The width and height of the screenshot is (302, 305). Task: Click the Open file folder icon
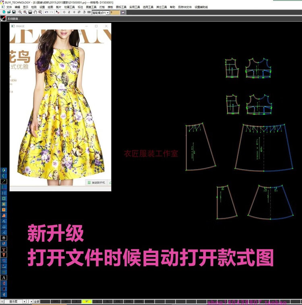pyautogui.click(x=9, y=12)
